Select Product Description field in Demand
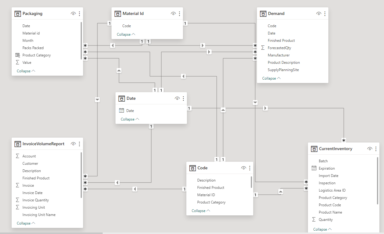This screenshot has height=234, width=384. pos(284,63)
